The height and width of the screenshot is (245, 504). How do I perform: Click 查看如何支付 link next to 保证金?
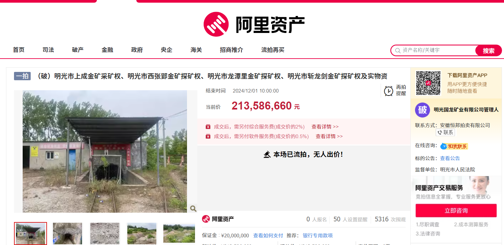click(268, 236)
